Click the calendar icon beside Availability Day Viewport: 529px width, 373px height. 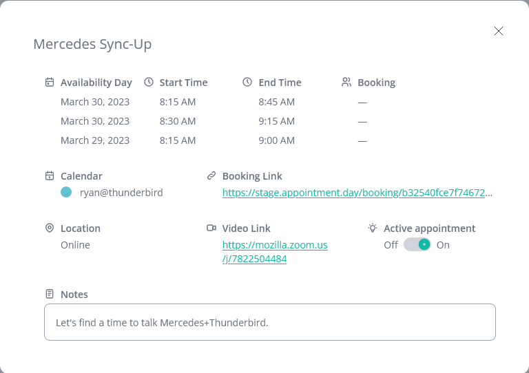pyautogui.click(x=50, y=83)
